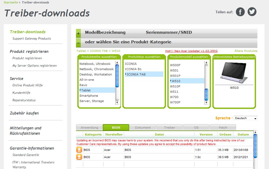Download BIOS version 1.51 icon
The height and width of the screenshot is (169, 269).
(x=79, y=150)
